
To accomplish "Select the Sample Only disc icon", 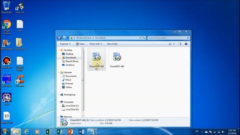I will pyautogui.click(x=7, y=117).
